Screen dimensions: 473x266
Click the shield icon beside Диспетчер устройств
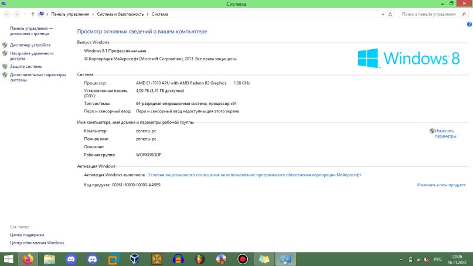tap(5, 45)
